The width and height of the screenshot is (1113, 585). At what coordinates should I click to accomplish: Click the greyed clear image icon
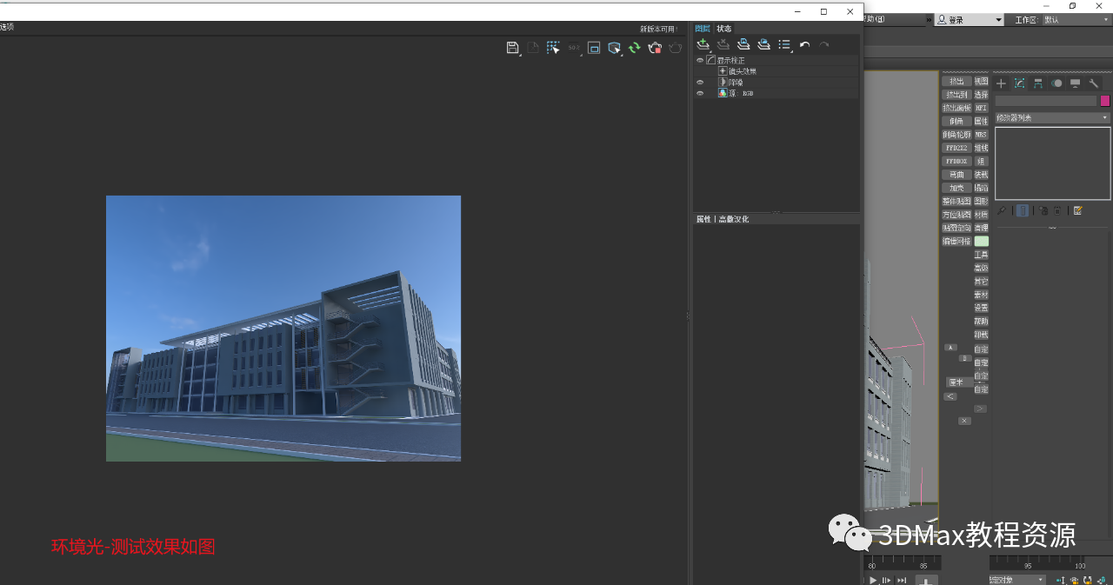click(533, 48)
